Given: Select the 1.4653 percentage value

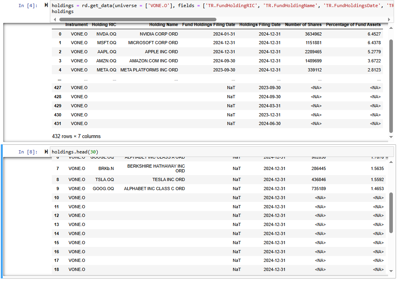Looking at the screenshot, I should pyautogui.click(x=377, y=189).
